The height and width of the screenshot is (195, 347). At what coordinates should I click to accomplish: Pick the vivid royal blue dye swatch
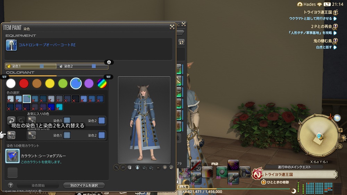(51, 107)
